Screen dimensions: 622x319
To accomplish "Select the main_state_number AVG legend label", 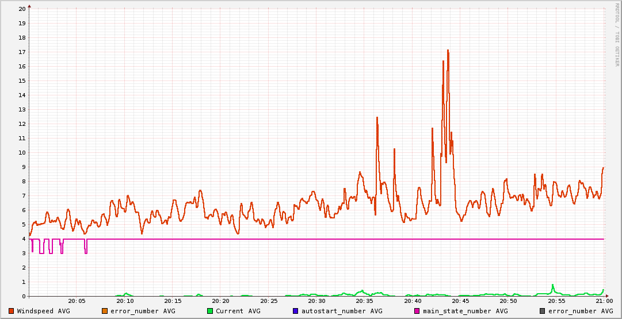I will coord(465,311).
